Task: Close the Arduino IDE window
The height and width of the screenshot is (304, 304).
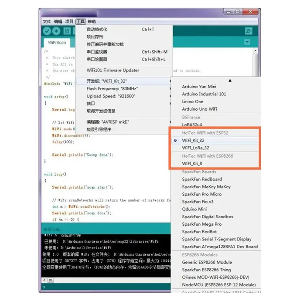Action: (250, 12)
